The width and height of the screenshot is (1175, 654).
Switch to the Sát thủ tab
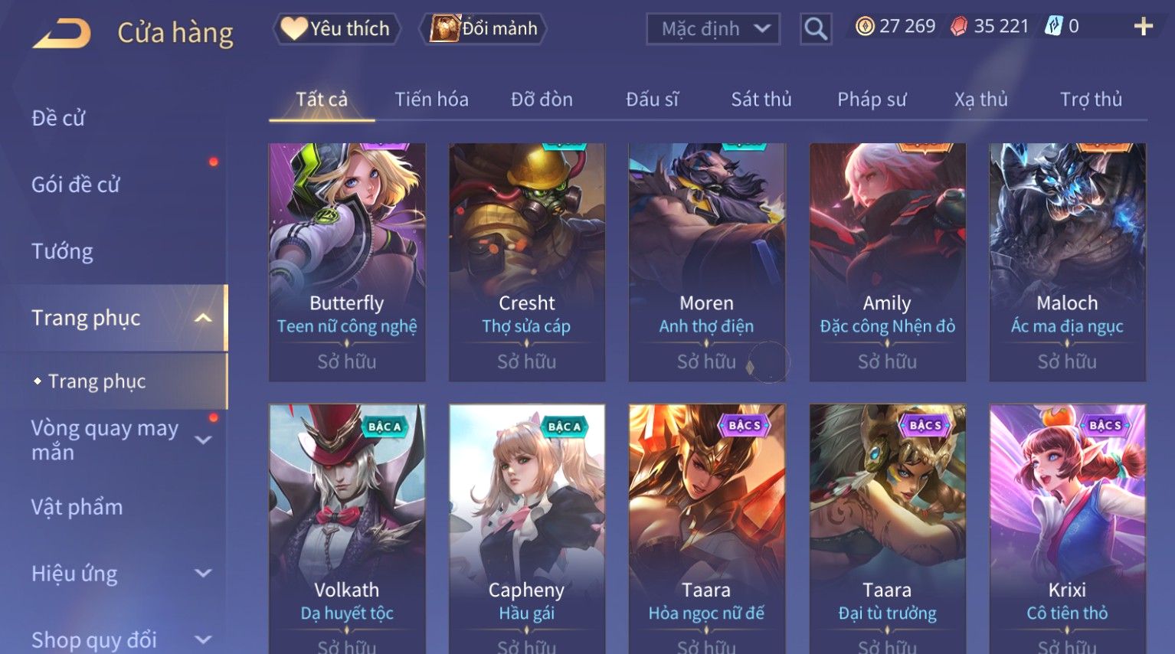tap(761, 100)
